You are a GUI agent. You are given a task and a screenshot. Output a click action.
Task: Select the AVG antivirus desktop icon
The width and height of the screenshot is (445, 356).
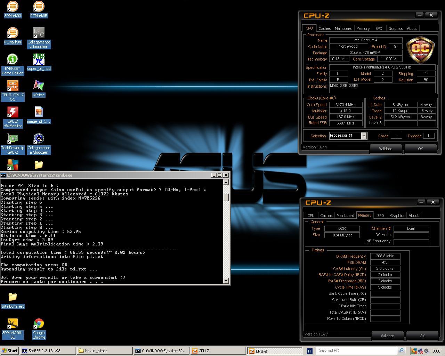13,165
